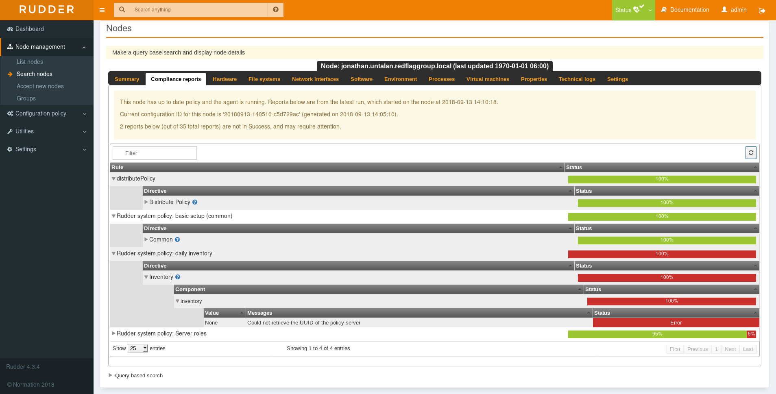Click the search magnifier icon
The height and width of the screenshot is (394, 776).
click(x=122, y=10)
